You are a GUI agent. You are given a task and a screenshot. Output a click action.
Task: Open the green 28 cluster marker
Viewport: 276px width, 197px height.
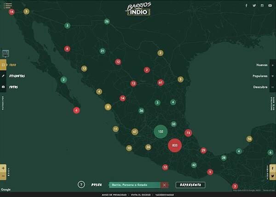224,158
